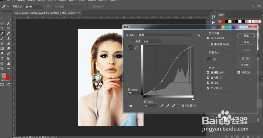Open the eyedropper tool preset picker arrow

click(8, 7)
